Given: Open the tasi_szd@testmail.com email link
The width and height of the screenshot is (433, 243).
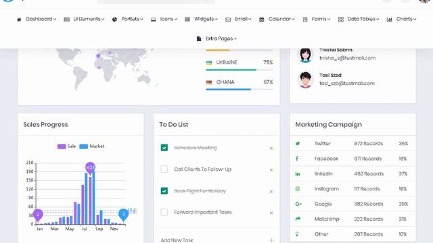Looking at the screenshot, I should (347, 83).
